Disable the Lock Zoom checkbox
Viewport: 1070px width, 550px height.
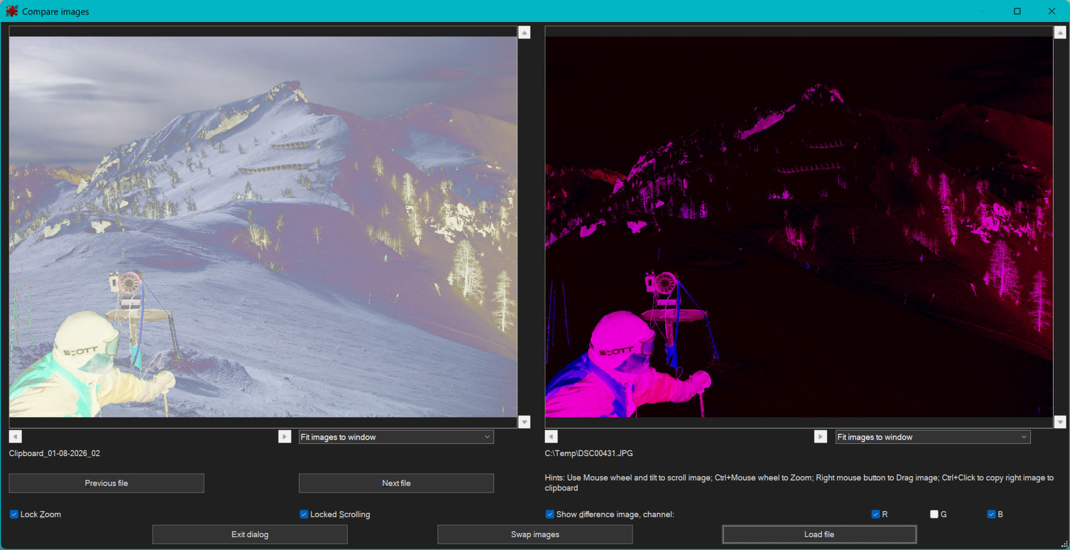(x=14, y=514)
